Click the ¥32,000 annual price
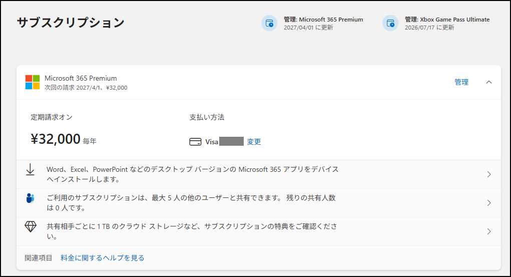This screenshot has height=277, width=511. click(x=56, y=139)
